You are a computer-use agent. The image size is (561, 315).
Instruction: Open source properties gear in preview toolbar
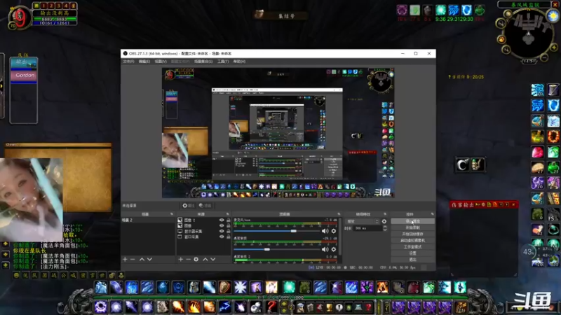[188, 205]
